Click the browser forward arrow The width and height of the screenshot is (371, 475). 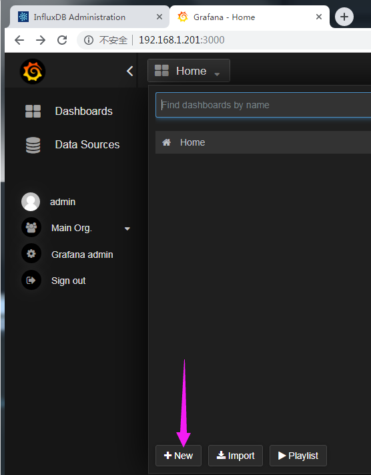pos(41,40)
